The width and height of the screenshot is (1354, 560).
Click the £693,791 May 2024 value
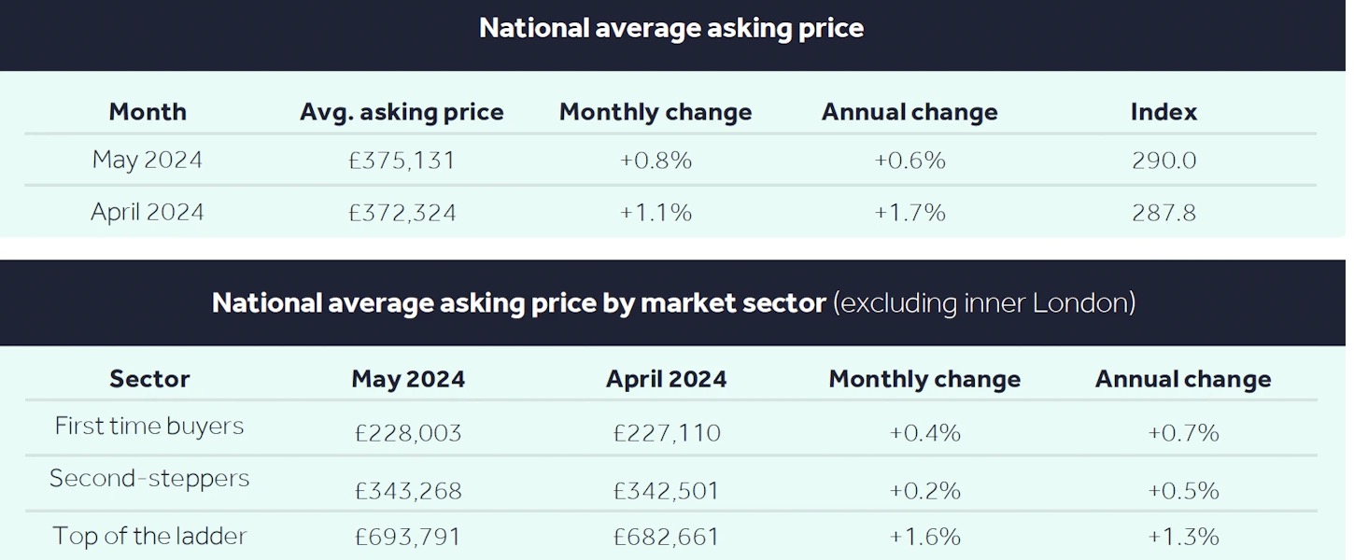click(x=408, y=538)
